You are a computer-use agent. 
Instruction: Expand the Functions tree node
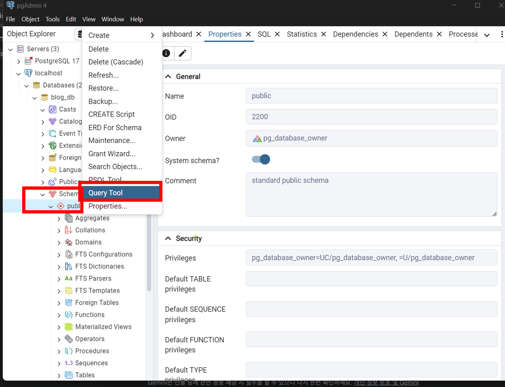[59, 315]
